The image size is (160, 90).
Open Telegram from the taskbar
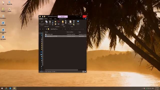10,88
